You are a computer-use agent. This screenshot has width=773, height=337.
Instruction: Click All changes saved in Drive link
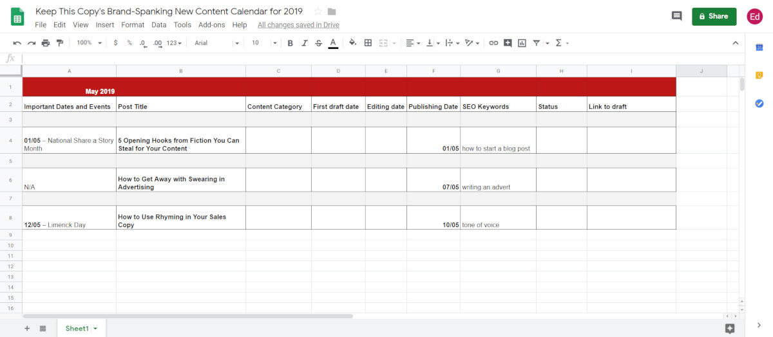tap(298, 25)
